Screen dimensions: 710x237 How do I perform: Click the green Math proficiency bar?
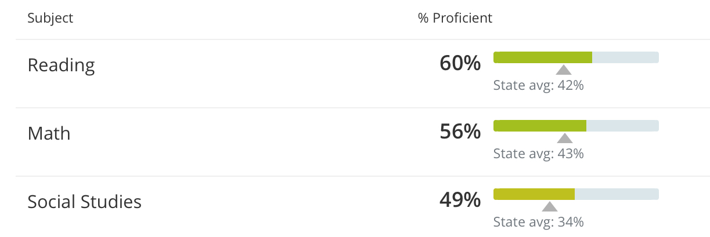[540, 125]
